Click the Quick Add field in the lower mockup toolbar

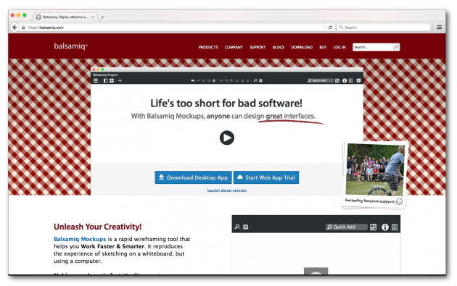coord(347,227)
